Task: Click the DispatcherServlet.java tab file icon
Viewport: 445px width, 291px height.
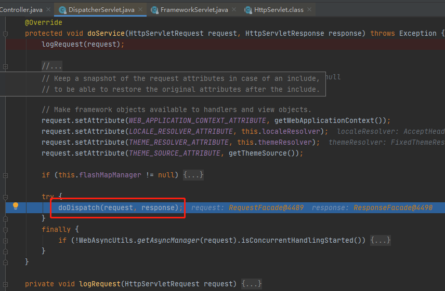Action: tap(62, 10)
